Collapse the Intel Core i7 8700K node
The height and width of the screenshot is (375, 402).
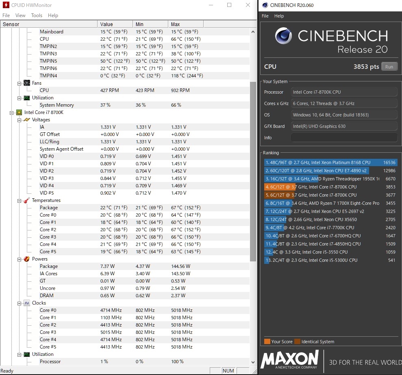pos(11,113)
